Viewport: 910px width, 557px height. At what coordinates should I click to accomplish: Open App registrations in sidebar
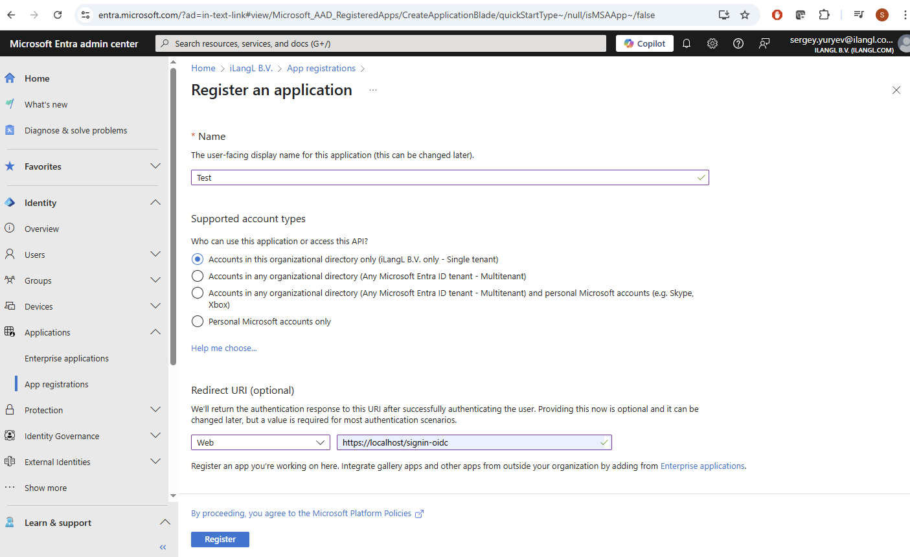[56, 384]
